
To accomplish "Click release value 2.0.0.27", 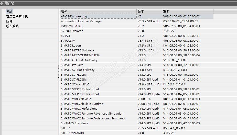I will 169,31.
